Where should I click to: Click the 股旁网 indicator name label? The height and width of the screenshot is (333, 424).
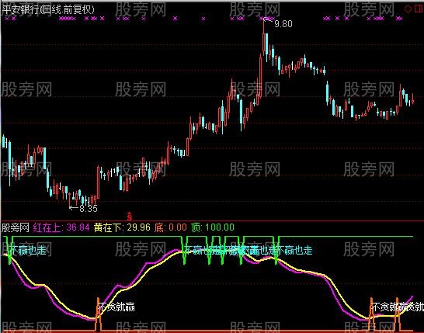(16, 227)
